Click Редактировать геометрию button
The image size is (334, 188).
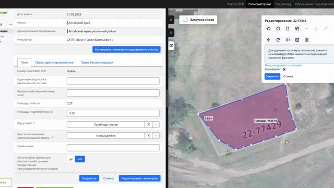(139, 178)
